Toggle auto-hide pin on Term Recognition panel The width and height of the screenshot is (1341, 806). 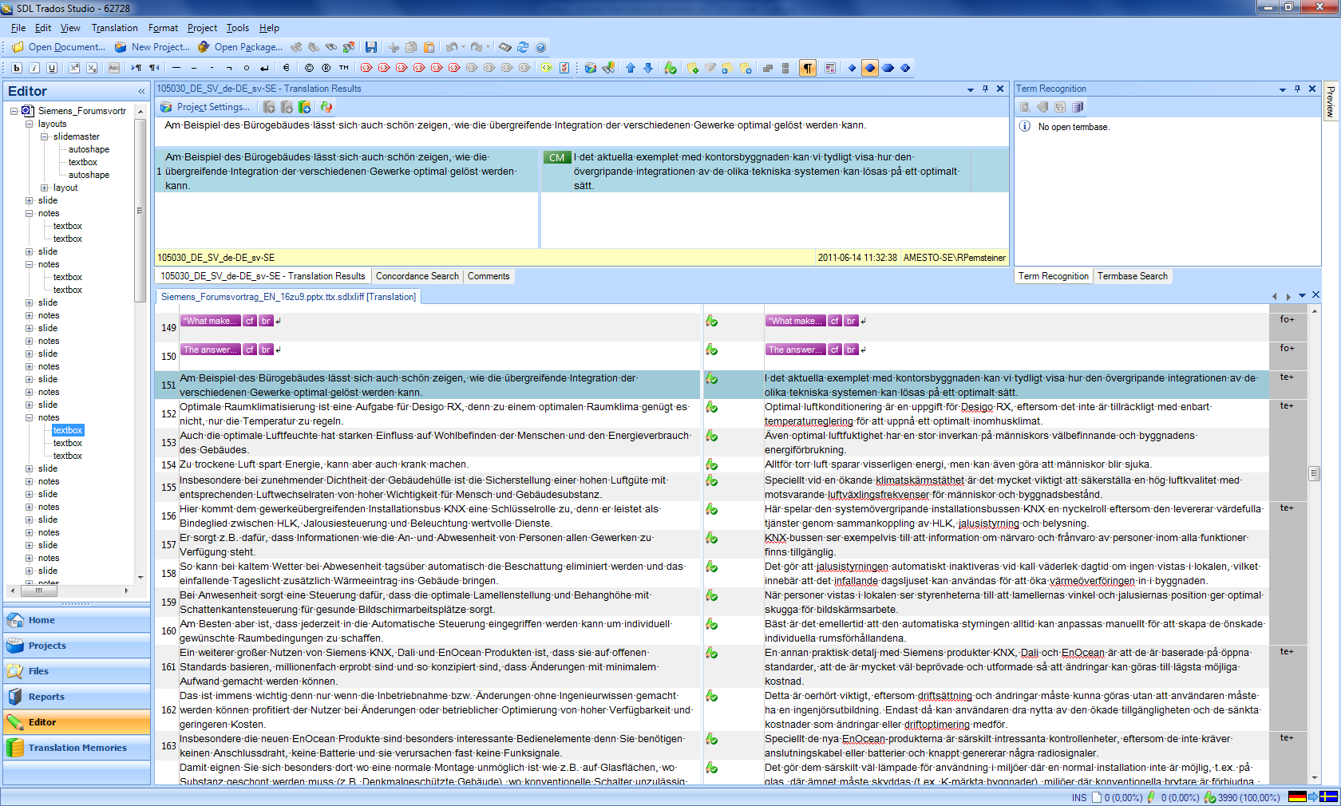click(1297, 89)
